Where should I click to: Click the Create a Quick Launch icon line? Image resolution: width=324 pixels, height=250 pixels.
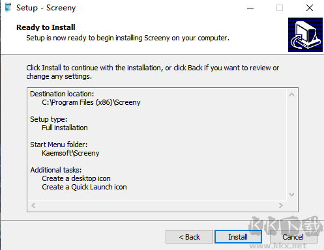(84, 187)
